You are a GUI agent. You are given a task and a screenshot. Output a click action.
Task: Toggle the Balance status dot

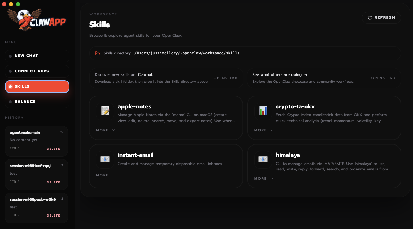10,102
